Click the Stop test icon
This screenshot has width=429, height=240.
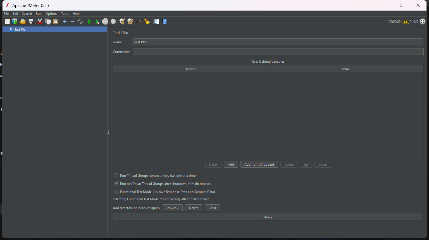tap(105, 21)
